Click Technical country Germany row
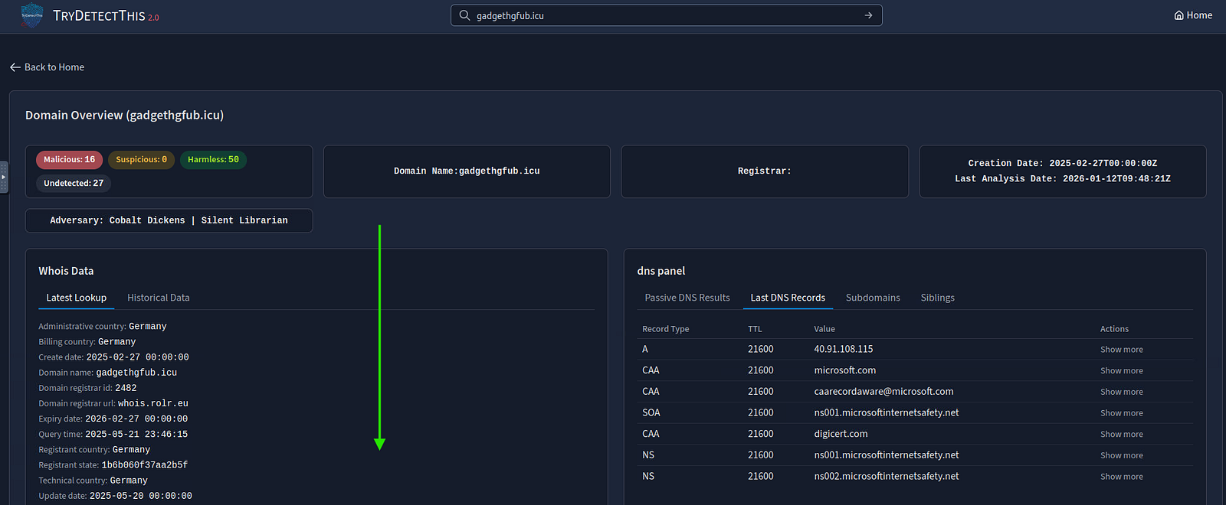 (x=93, y=481)
